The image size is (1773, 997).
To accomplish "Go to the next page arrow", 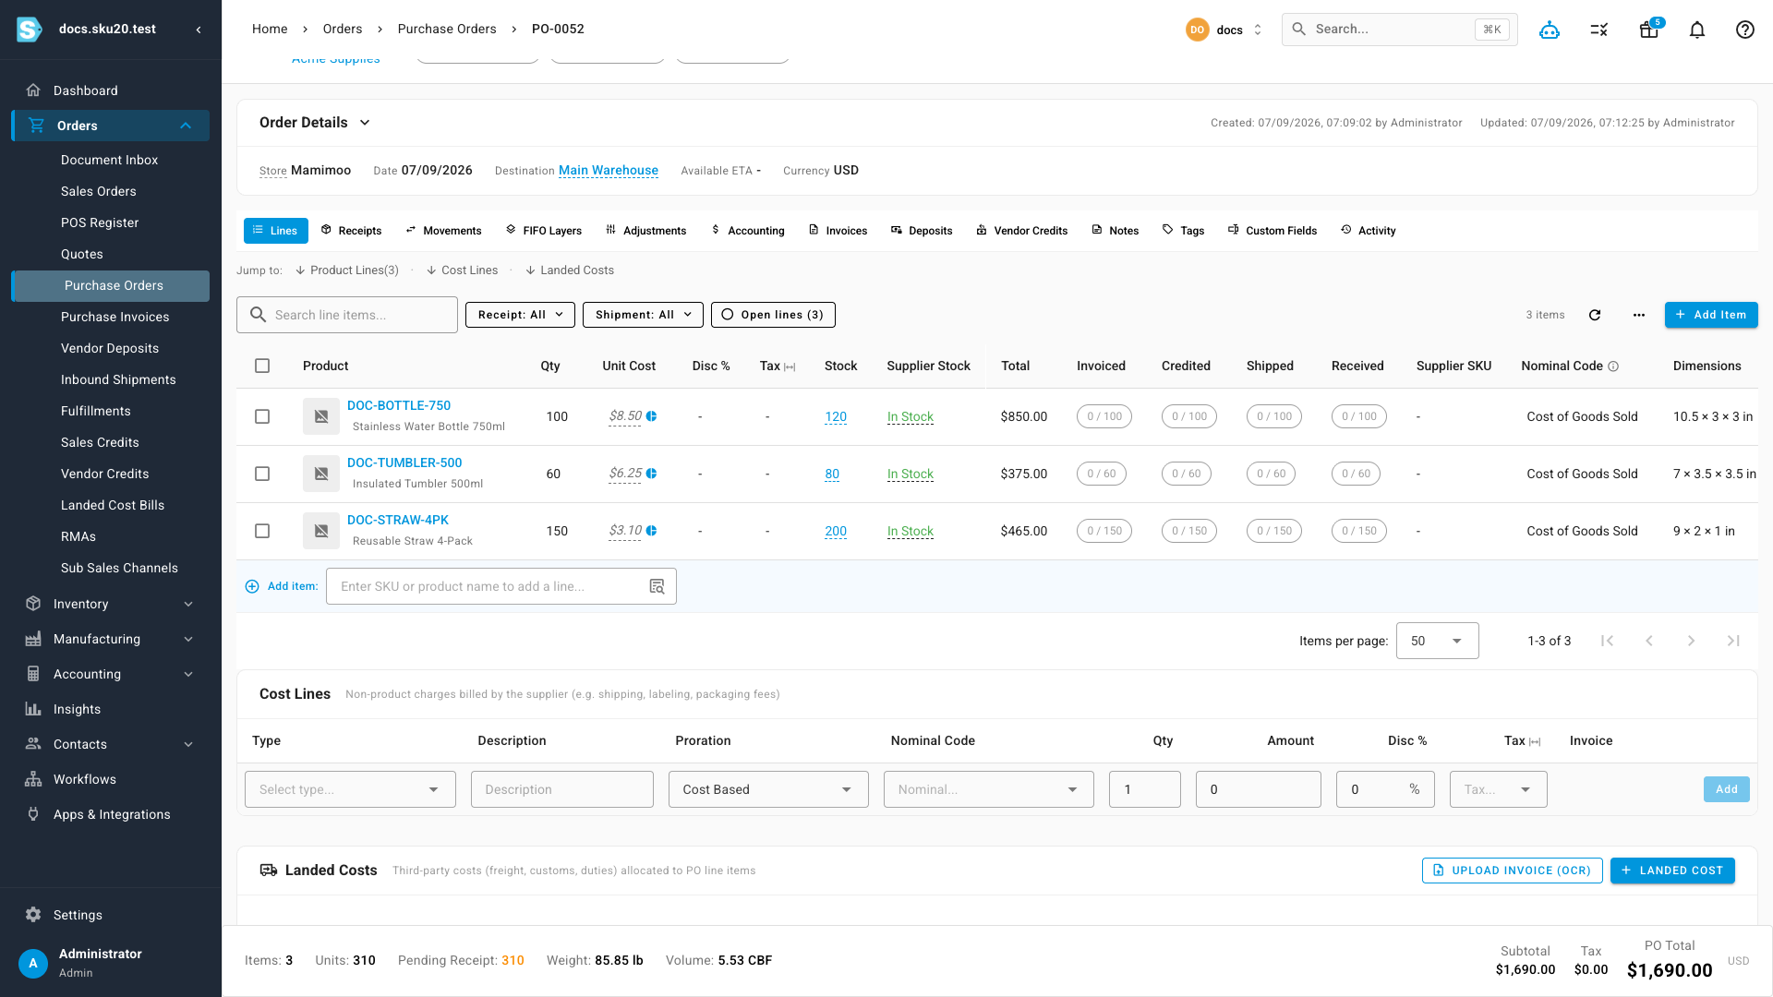I will tap(1691, 641).
